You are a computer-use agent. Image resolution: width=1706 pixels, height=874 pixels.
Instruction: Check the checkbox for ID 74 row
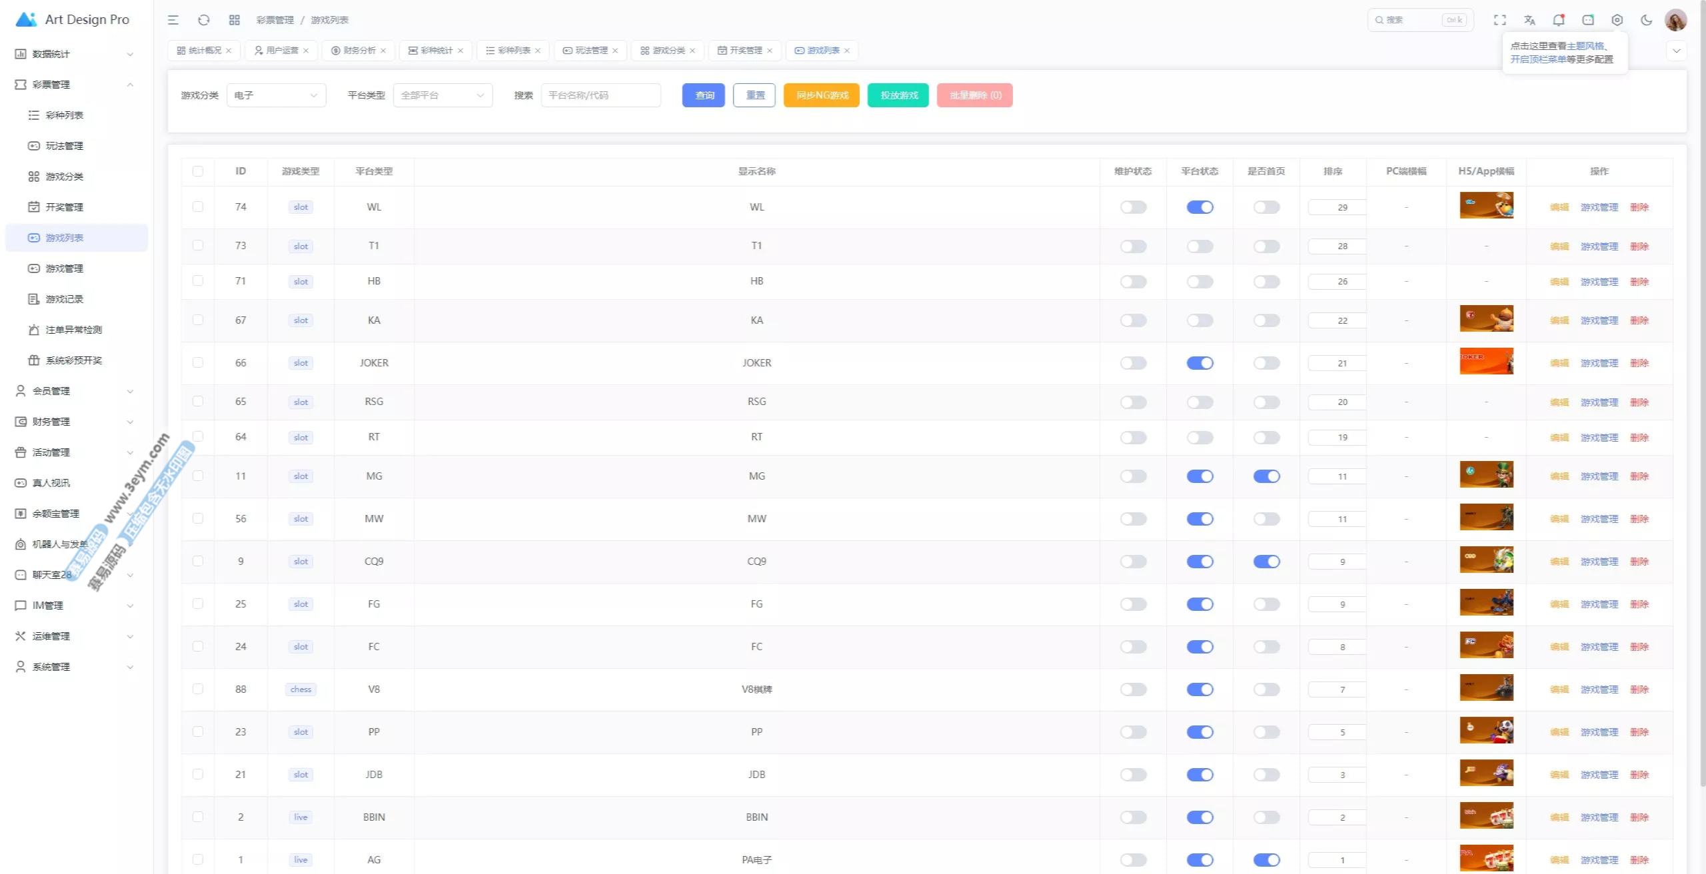(x=198, y=207)
